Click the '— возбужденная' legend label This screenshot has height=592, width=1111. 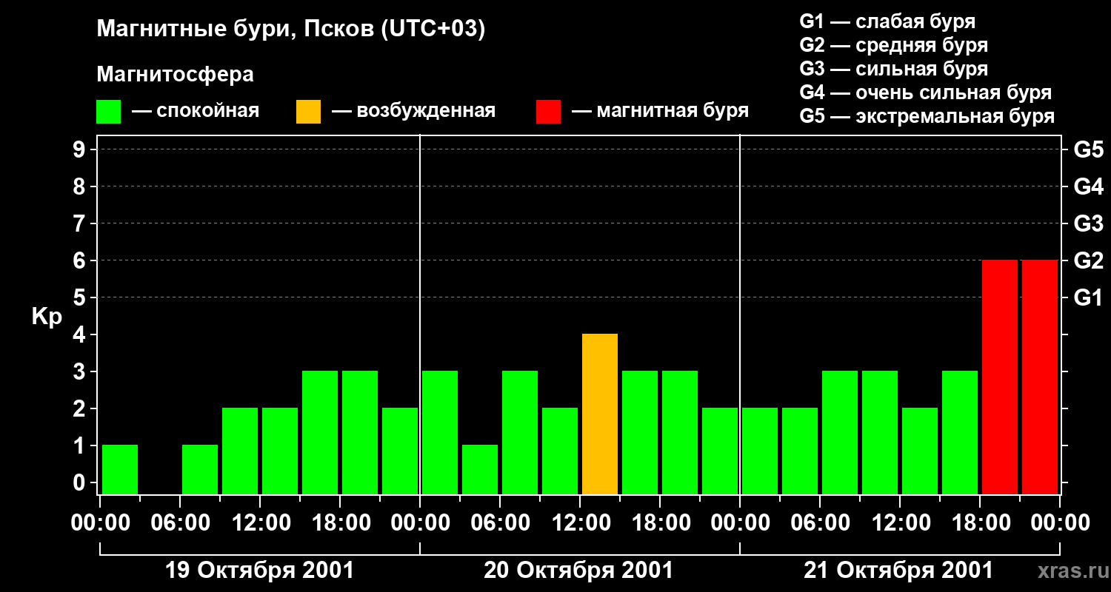click(413, 111)
